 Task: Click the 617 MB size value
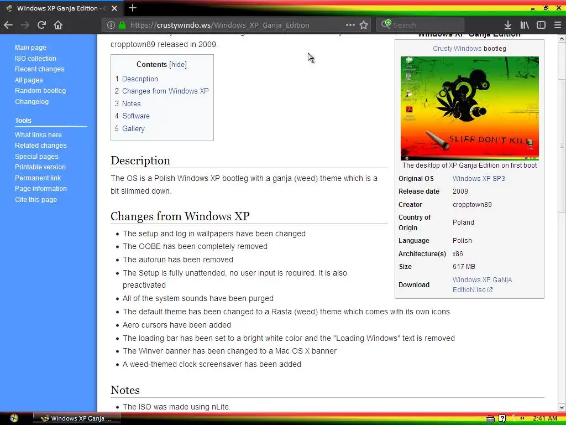pyautogui.click(x=464, y=267)
